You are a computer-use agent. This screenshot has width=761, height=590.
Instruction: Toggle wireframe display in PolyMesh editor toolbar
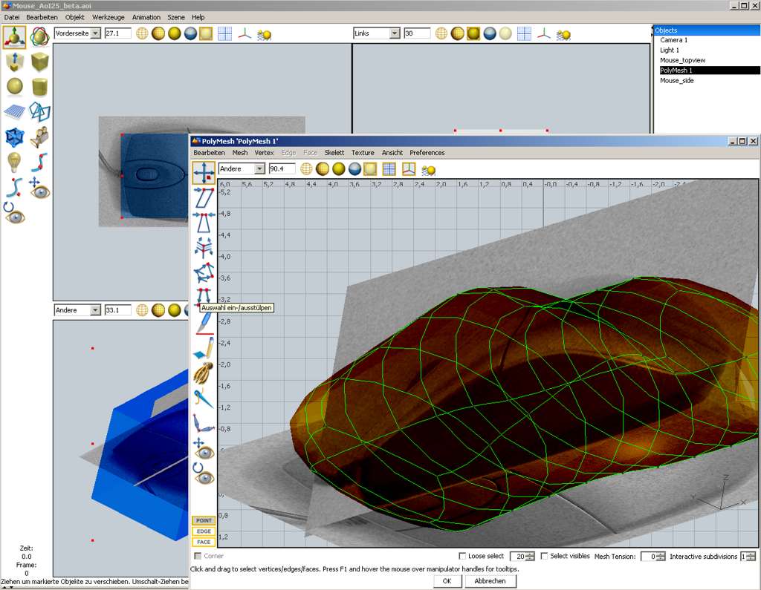coord(305,168)
